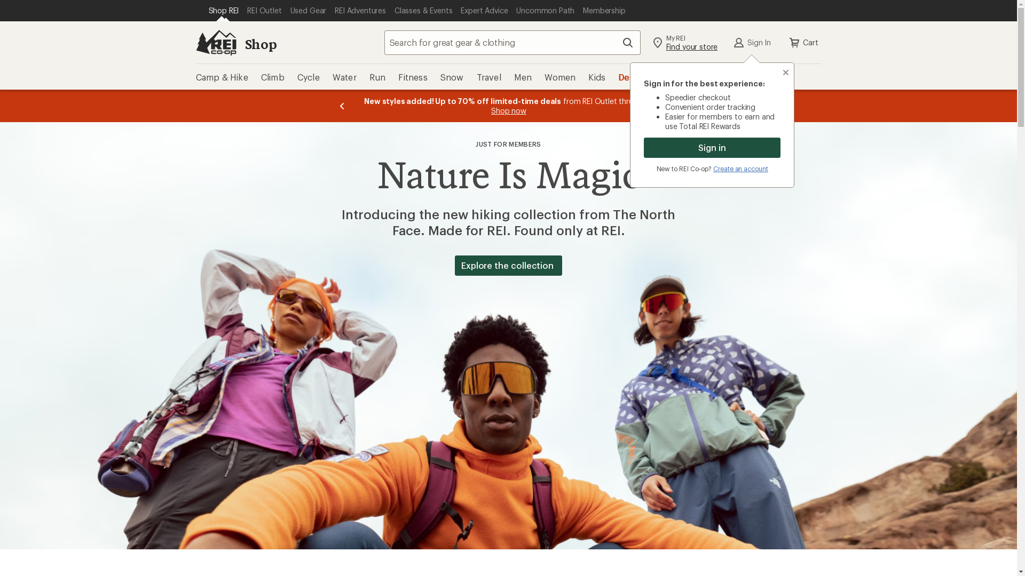Open Expert Advice tab
The height and width of the screenshot is (576, 1025).
click(x=484, y=11)
